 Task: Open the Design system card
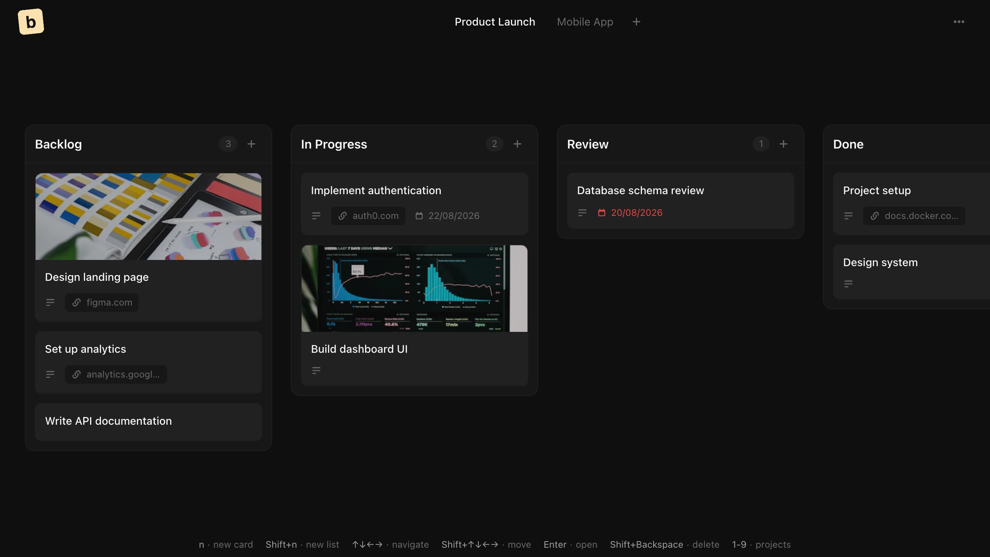[x=912, y=272]
